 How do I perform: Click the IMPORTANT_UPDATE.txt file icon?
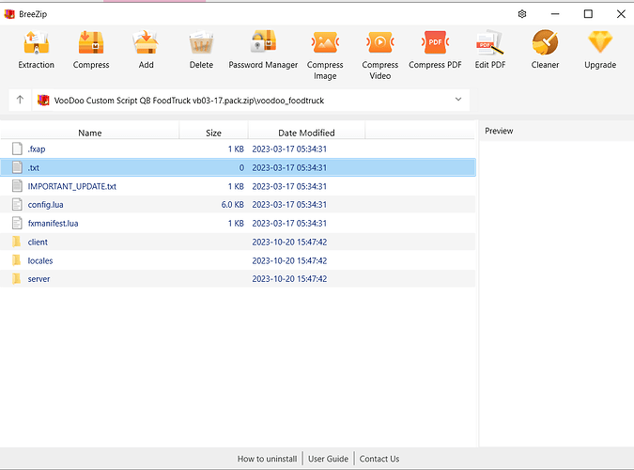tap(17, 186)
